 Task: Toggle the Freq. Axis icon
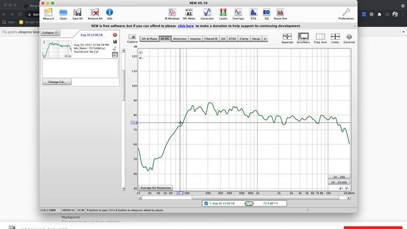[x=321, y=38]
